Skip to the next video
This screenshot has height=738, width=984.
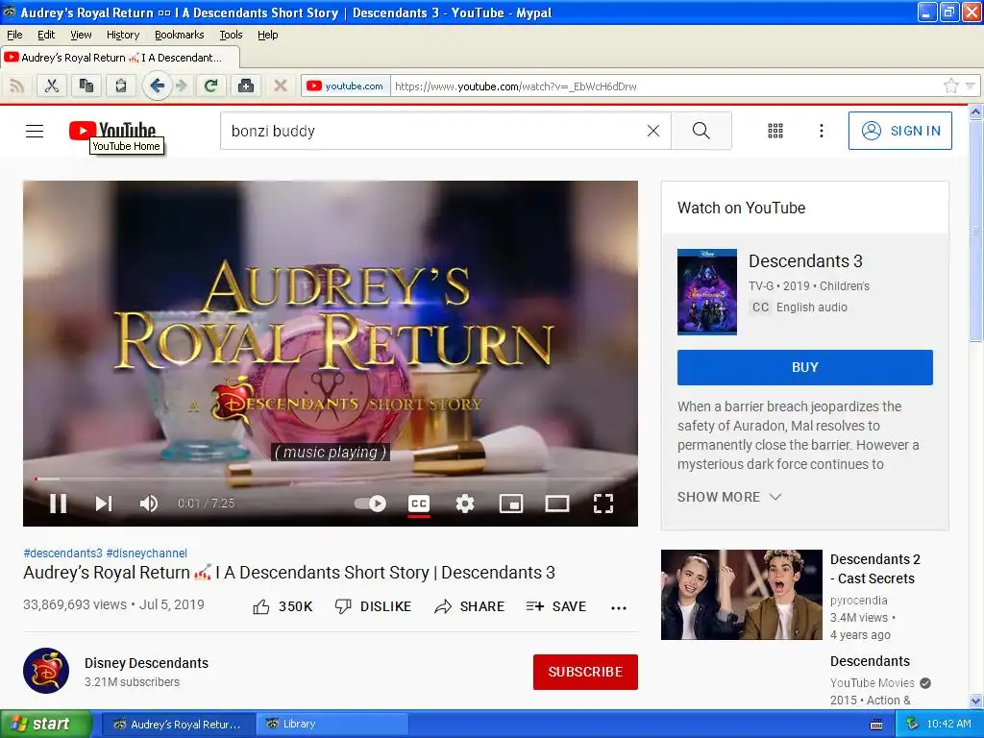[x=104, y=504]
